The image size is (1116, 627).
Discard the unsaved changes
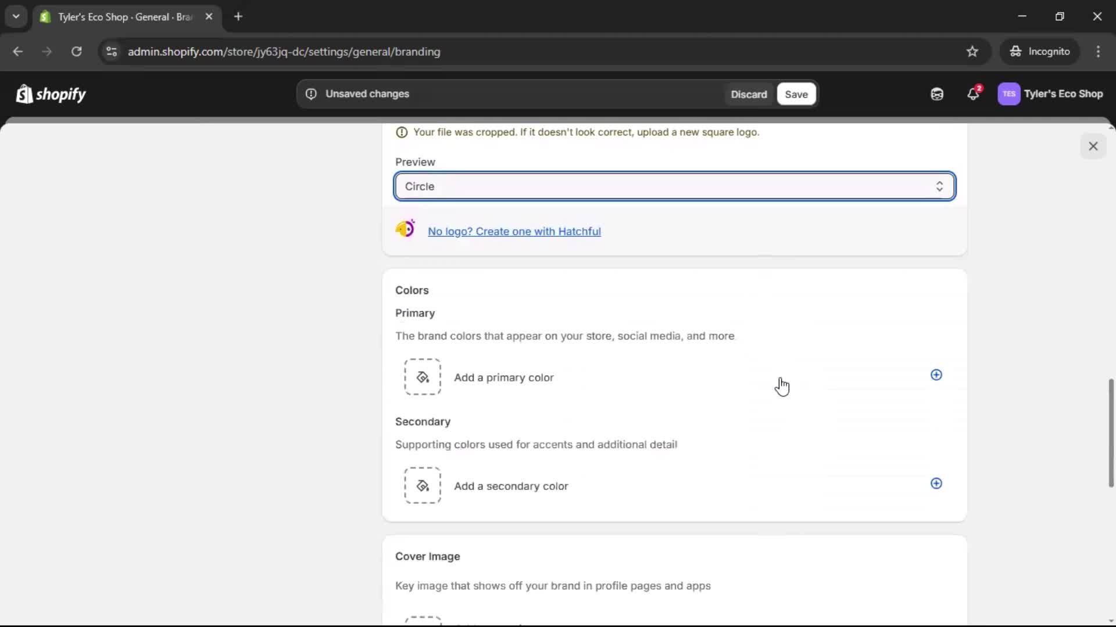pyautogui.click(x=749, y=94)
